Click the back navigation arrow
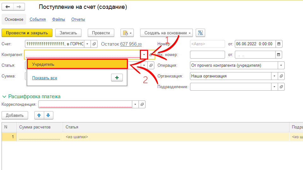 tap(8, 7)
